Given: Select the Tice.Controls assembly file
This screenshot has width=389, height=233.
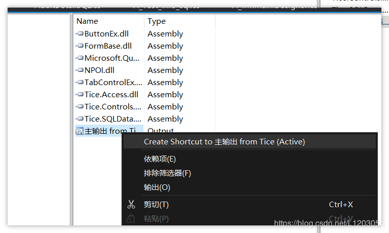Looking at the screenshot, I should [112, 107].
